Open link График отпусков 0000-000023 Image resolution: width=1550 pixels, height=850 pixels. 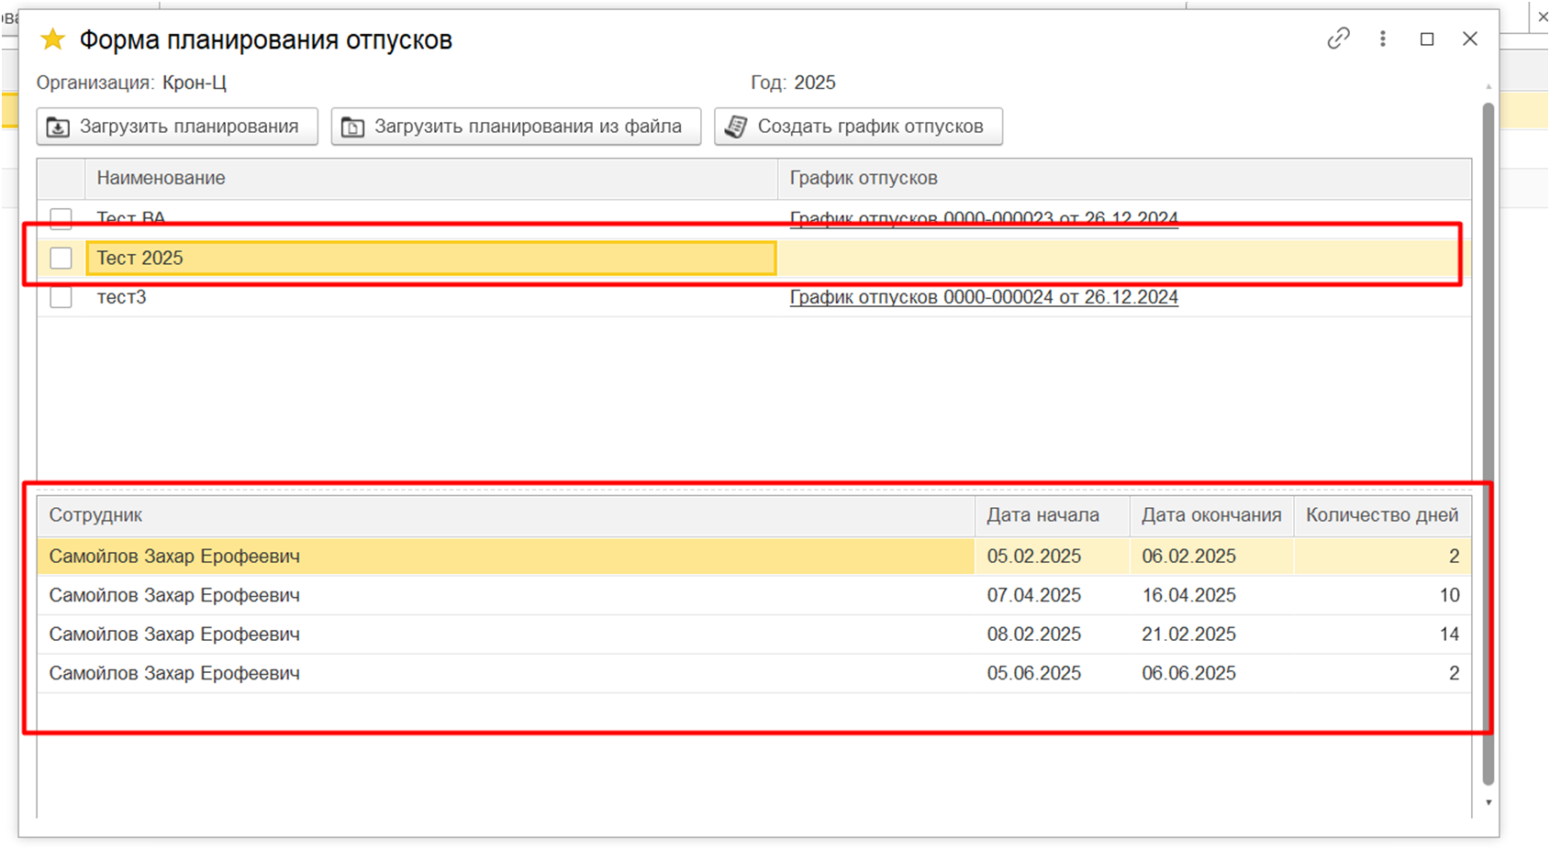tap(984, 218)
